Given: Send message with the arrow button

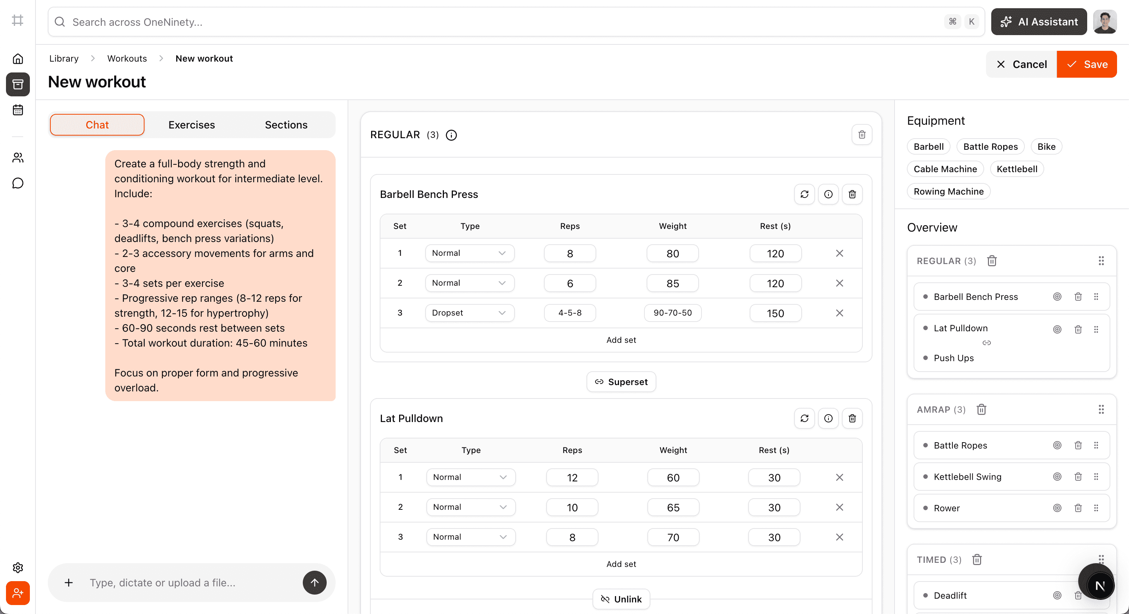Looking at the screenshot, I should (314, 582).
